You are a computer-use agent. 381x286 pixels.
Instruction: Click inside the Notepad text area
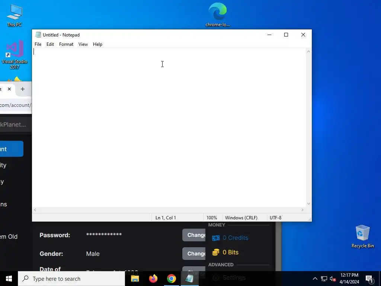tap(169, 127)
